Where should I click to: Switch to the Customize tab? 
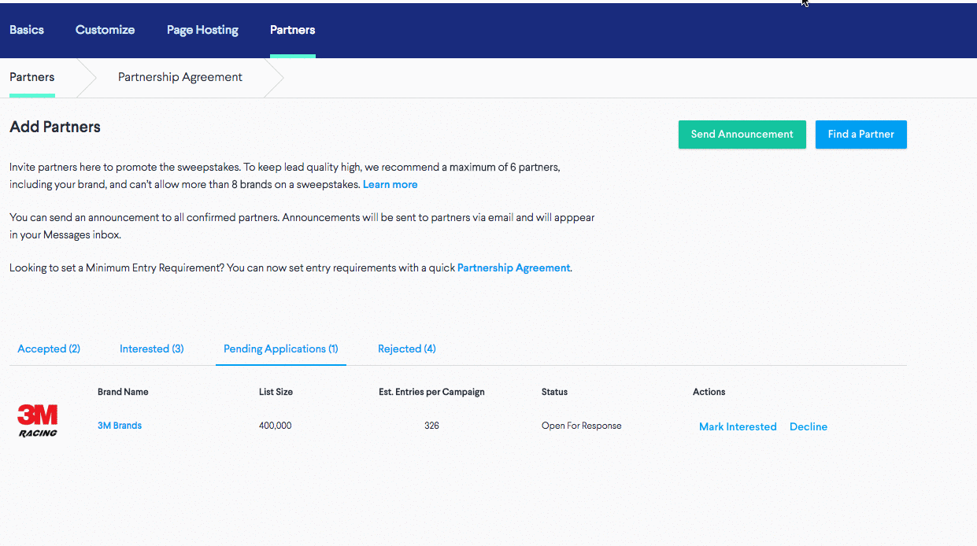coord(105,30)
